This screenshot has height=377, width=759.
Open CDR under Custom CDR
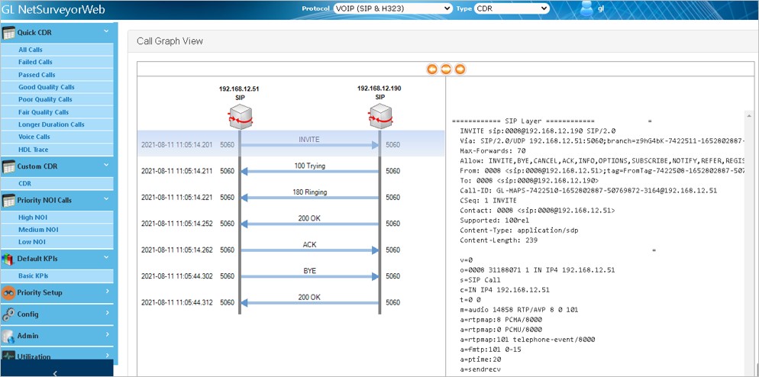(x=57, y=183)
